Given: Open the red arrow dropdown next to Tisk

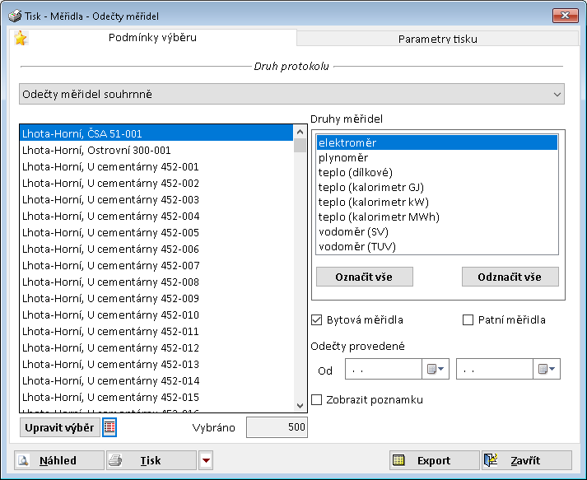Looking at the screenshot, I should coord(206,461).
